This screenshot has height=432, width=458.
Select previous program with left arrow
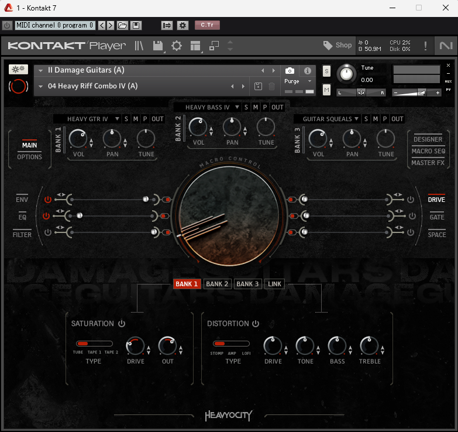[102, 25]
